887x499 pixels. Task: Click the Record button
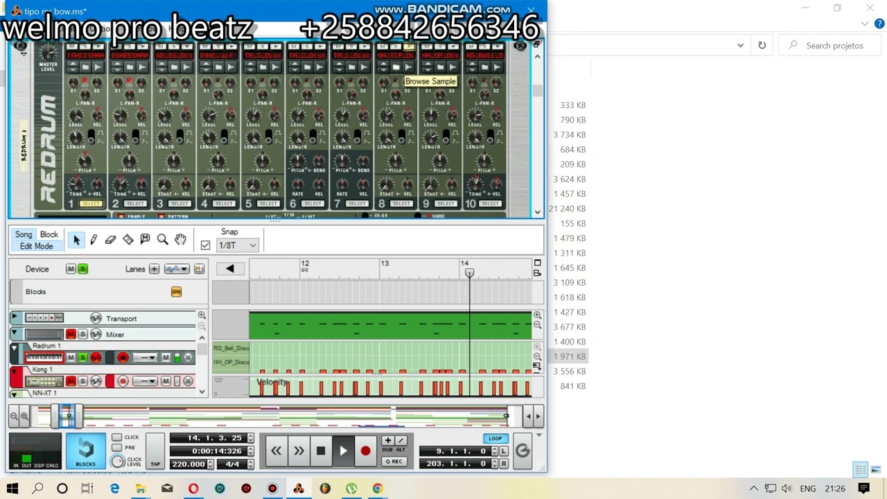click(x=365, y=451)
